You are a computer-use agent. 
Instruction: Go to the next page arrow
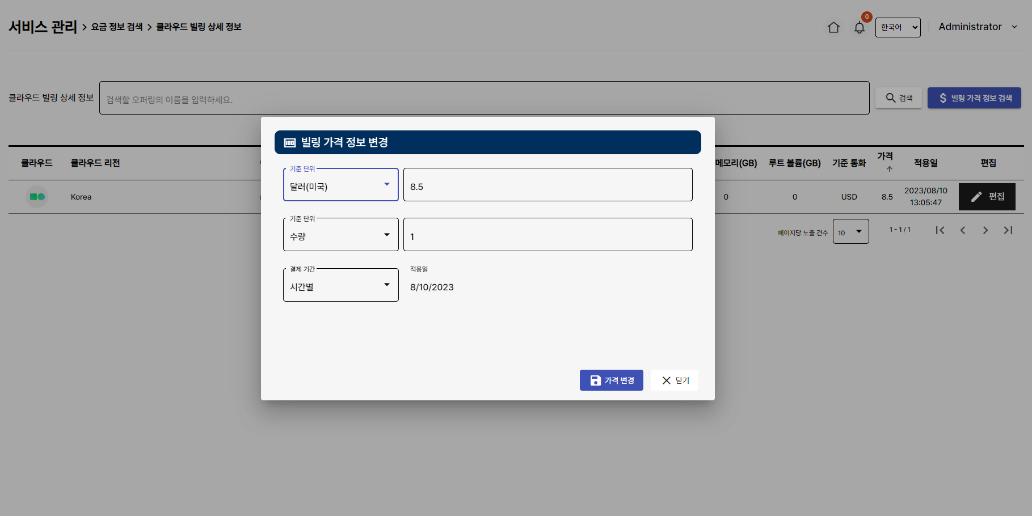click(985, 230)
